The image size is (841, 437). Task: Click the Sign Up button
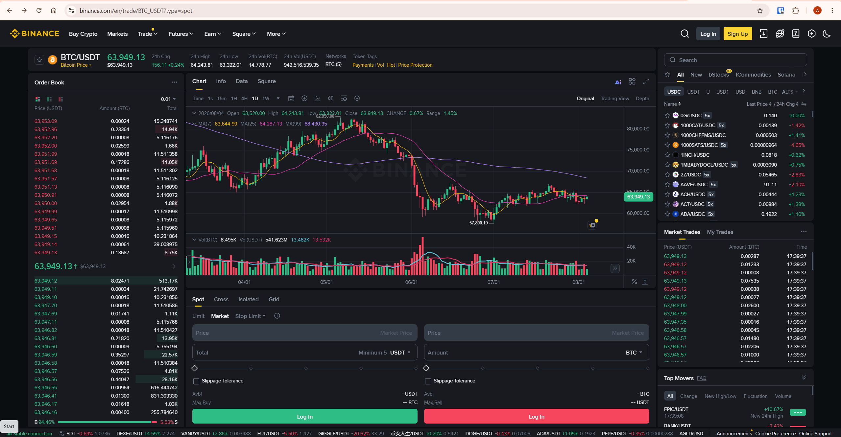coord(738,34)
